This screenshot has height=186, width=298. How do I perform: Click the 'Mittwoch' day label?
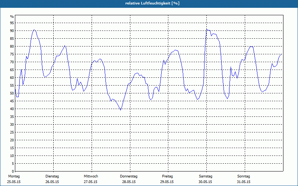[91, 176]
